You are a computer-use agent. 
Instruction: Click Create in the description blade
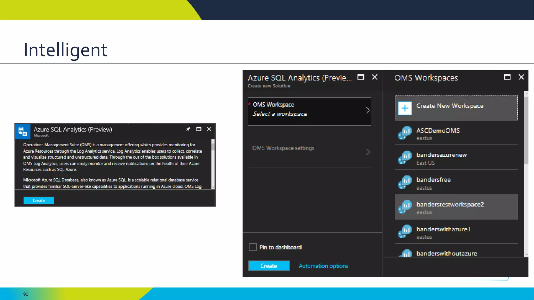pos(39,201)
